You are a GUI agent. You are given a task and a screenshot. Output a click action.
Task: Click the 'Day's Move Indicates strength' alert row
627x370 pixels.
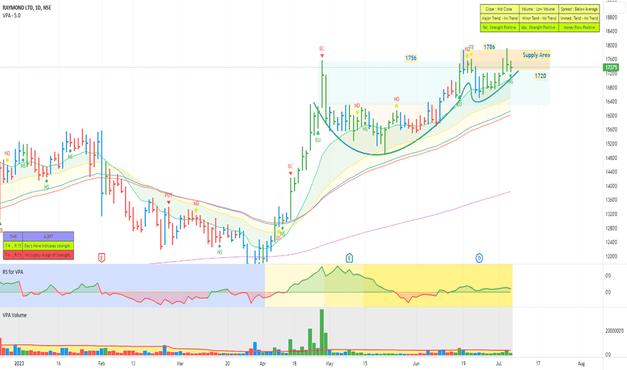(x=48, y=246)
